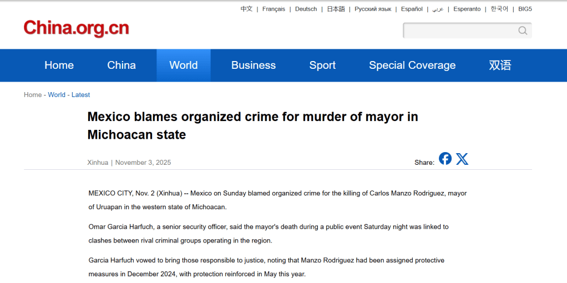This screenshot has width=567, height=283.
Task: Click the China.org.cn logo
Action: pos(76,28)
